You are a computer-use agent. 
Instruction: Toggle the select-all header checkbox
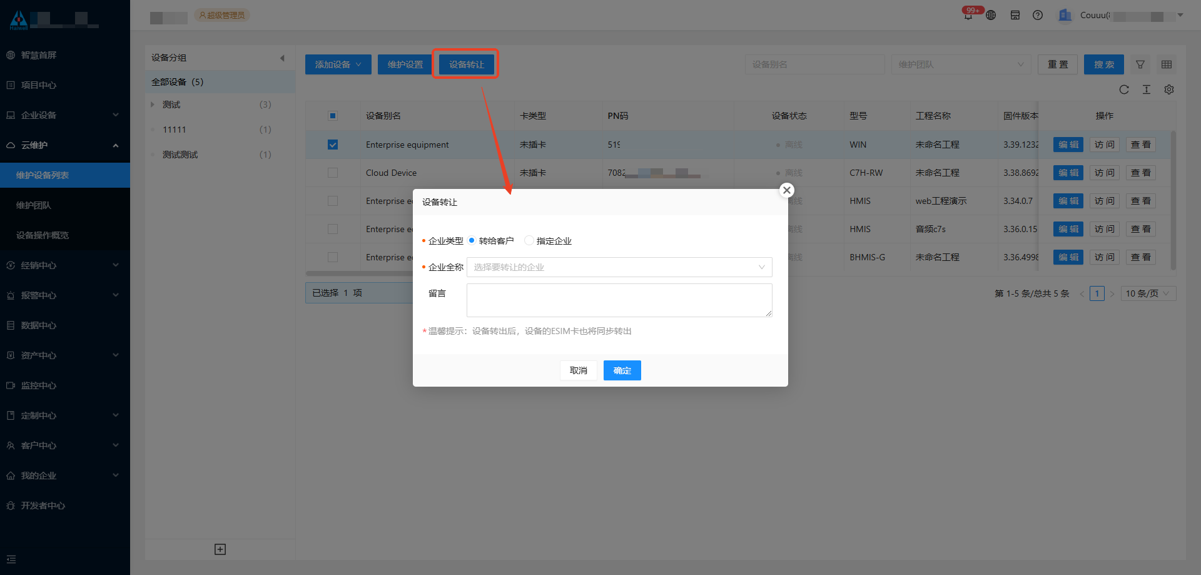pyautogui.click(x=333, y=116)
